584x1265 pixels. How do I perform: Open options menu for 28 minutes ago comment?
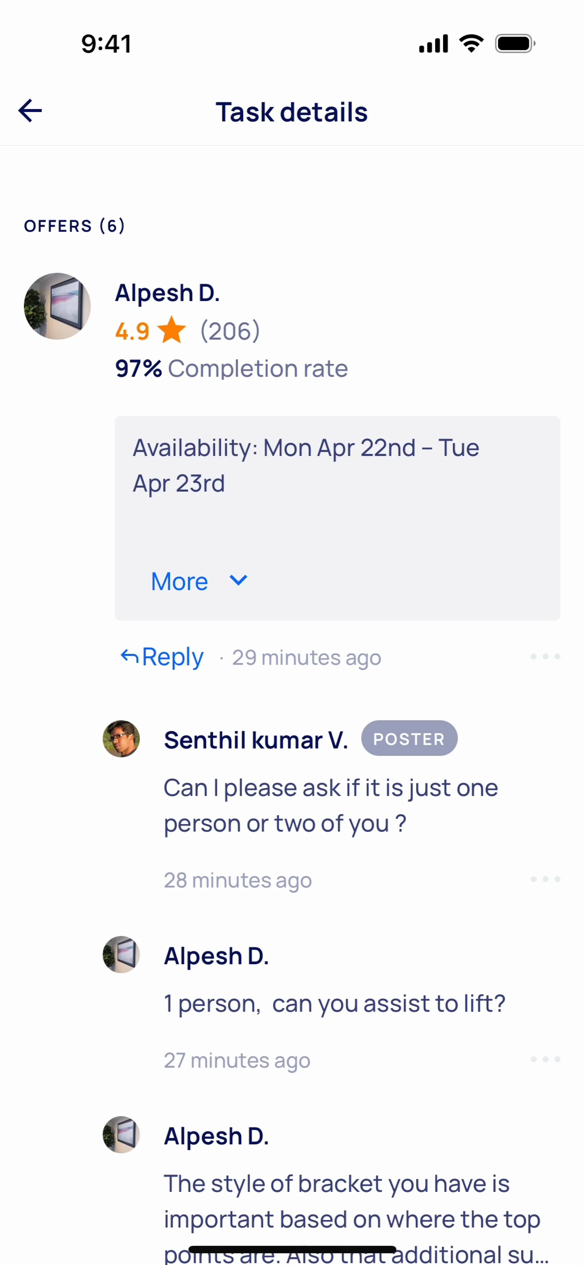[545, 879]
